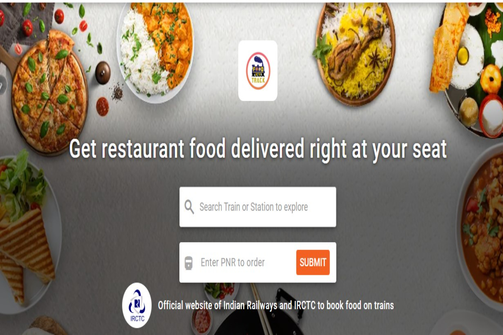Click the red chili flakes pile near pizza
Screen dimensions: 503x335
(x=102, y=106)
